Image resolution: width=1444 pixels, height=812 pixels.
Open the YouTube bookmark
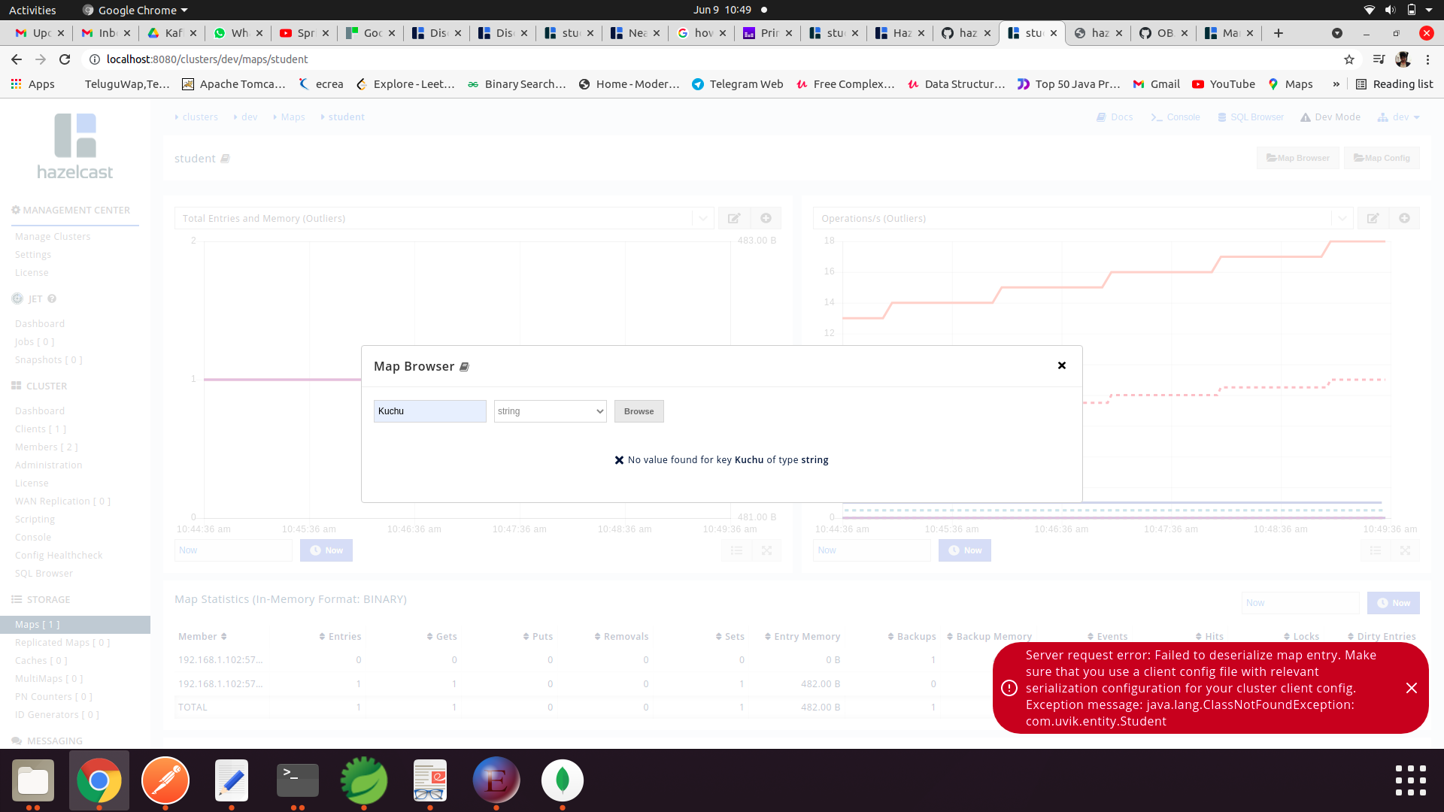click(1223, 84)
